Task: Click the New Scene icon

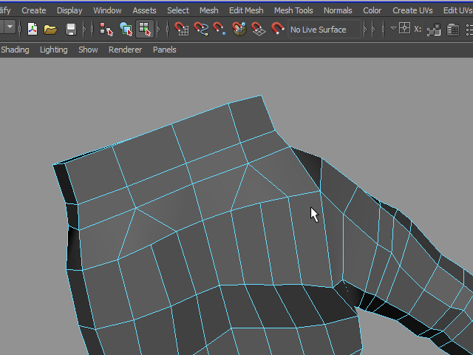Action: point(33,30)
